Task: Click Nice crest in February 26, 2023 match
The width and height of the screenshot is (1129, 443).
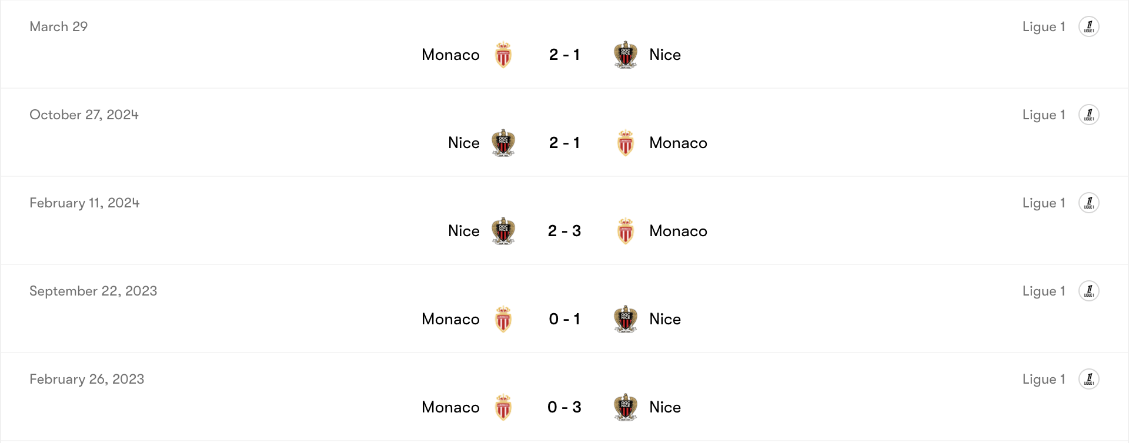Action: (x=626, y=407)
